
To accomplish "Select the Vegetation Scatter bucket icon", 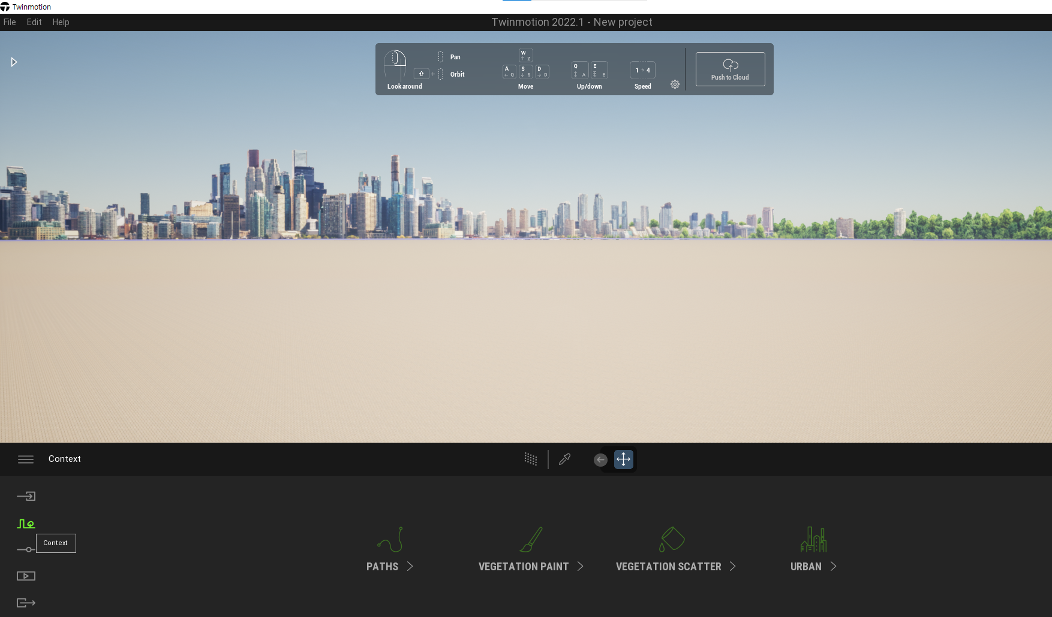I will coord(672,540).
